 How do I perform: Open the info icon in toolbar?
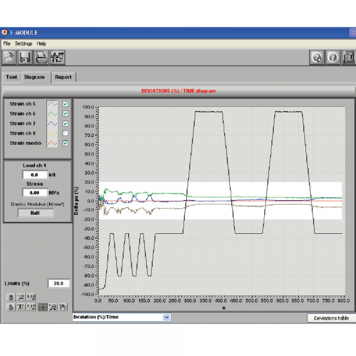click(x=332, y=58)
